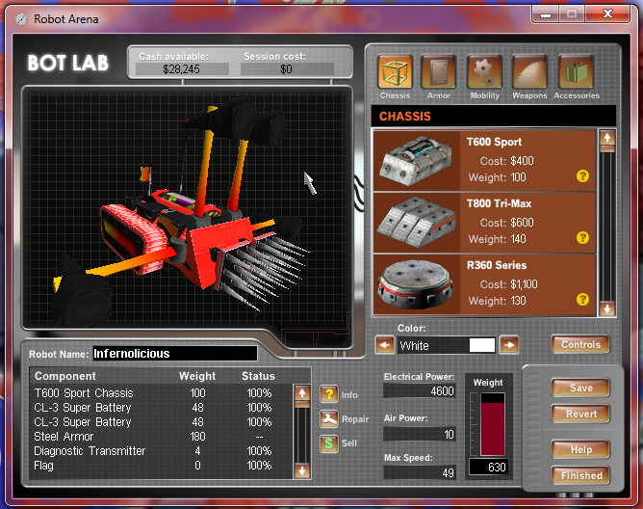Click the Status column header
This screenshot has width=643, height=509.
tap(258, 376)
